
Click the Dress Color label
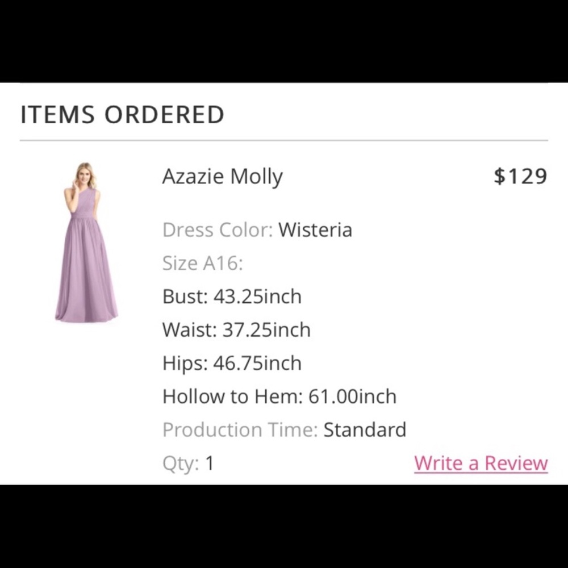pos(216,230)
